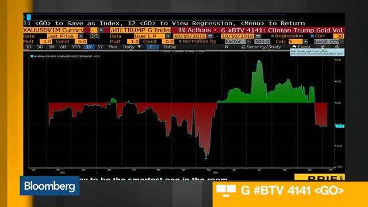Click the double-chevron collapse icon

click(226, 47)
